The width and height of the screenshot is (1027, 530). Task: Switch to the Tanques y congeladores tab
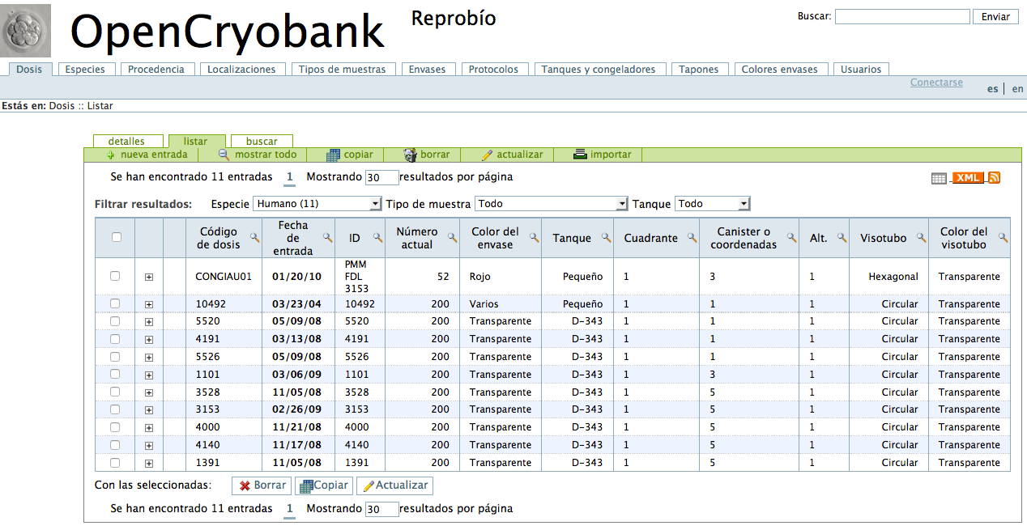[x=599, y=69]
